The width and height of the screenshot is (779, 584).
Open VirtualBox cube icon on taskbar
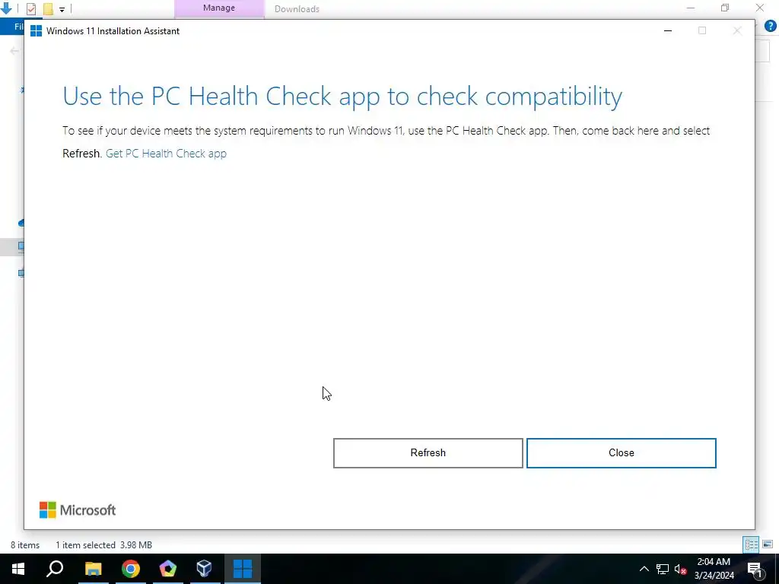(204, 569)
